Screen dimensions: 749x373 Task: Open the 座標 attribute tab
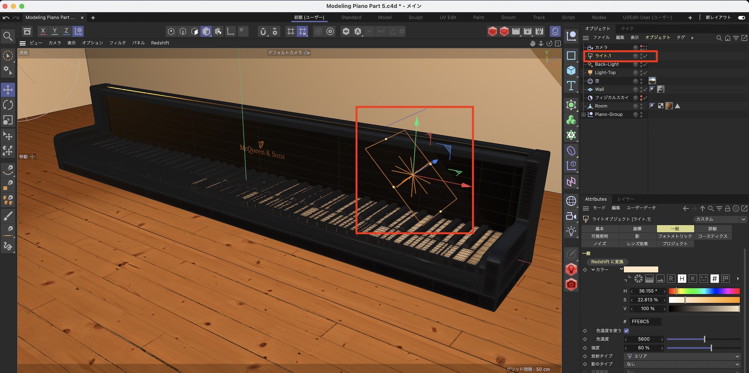637,229
